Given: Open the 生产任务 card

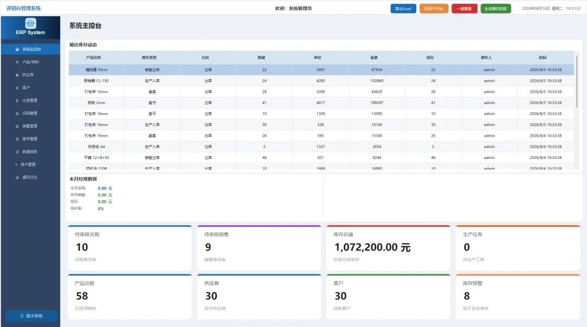Looking at the screenshot, I should (518, 248).
